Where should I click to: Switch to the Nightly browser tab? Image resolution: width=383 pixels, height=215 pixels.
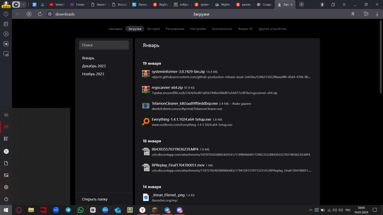223,4
